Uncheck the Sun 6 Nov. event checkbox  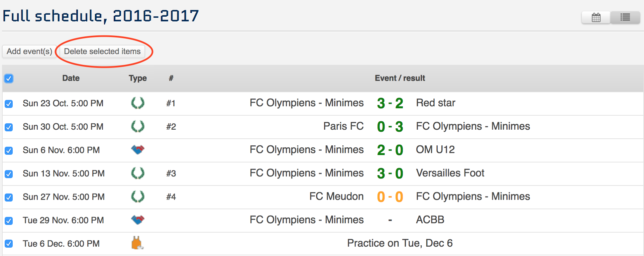point(9,150)
